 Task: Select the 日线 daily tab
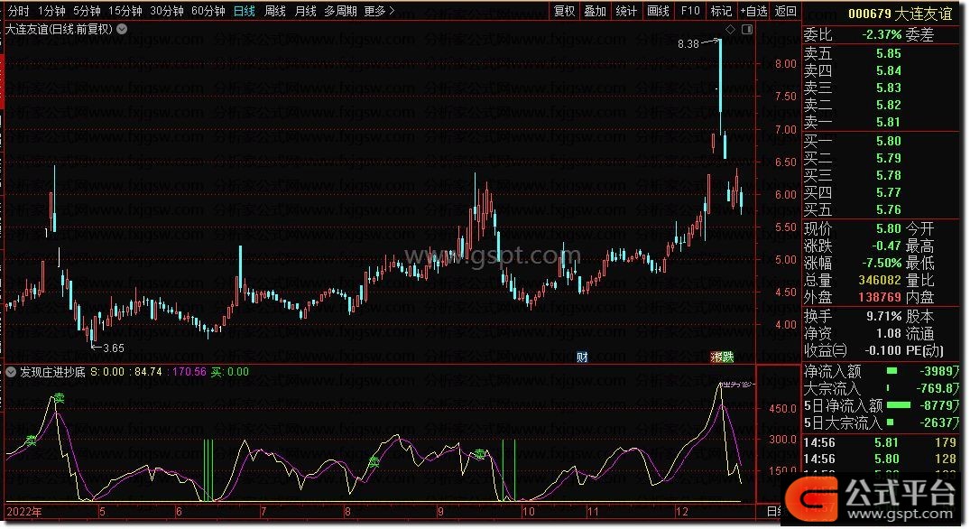pyautogui.click(x=245, y=11)
